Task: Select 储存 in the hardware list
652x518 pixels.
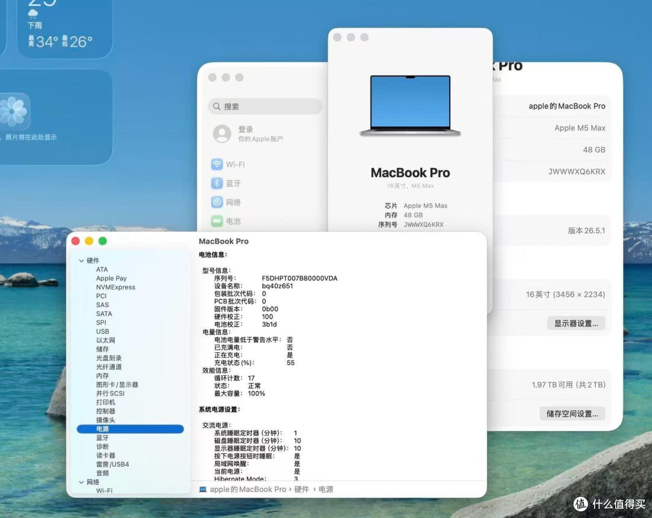Action: coord(102,349)
